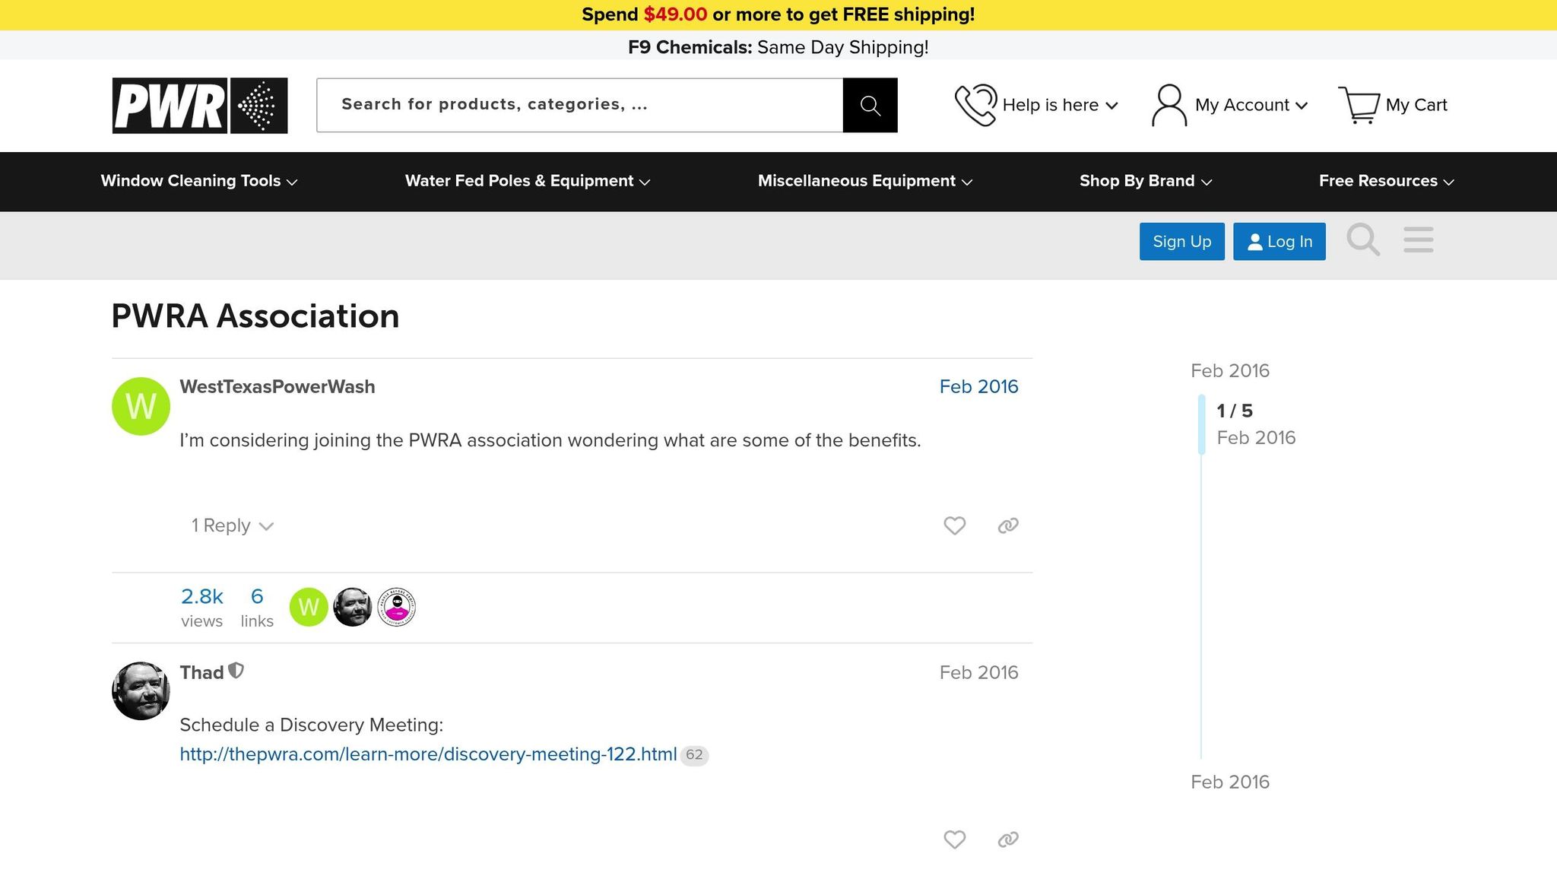
Task: Like WestTexasPowerWash's post with heart icon
Action: click(x=954, y=525)
